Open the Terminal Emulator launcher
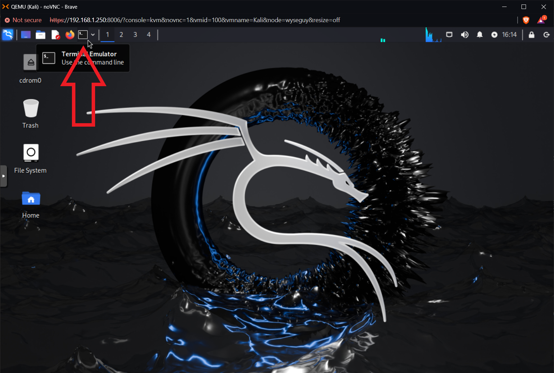 point(83,35)
